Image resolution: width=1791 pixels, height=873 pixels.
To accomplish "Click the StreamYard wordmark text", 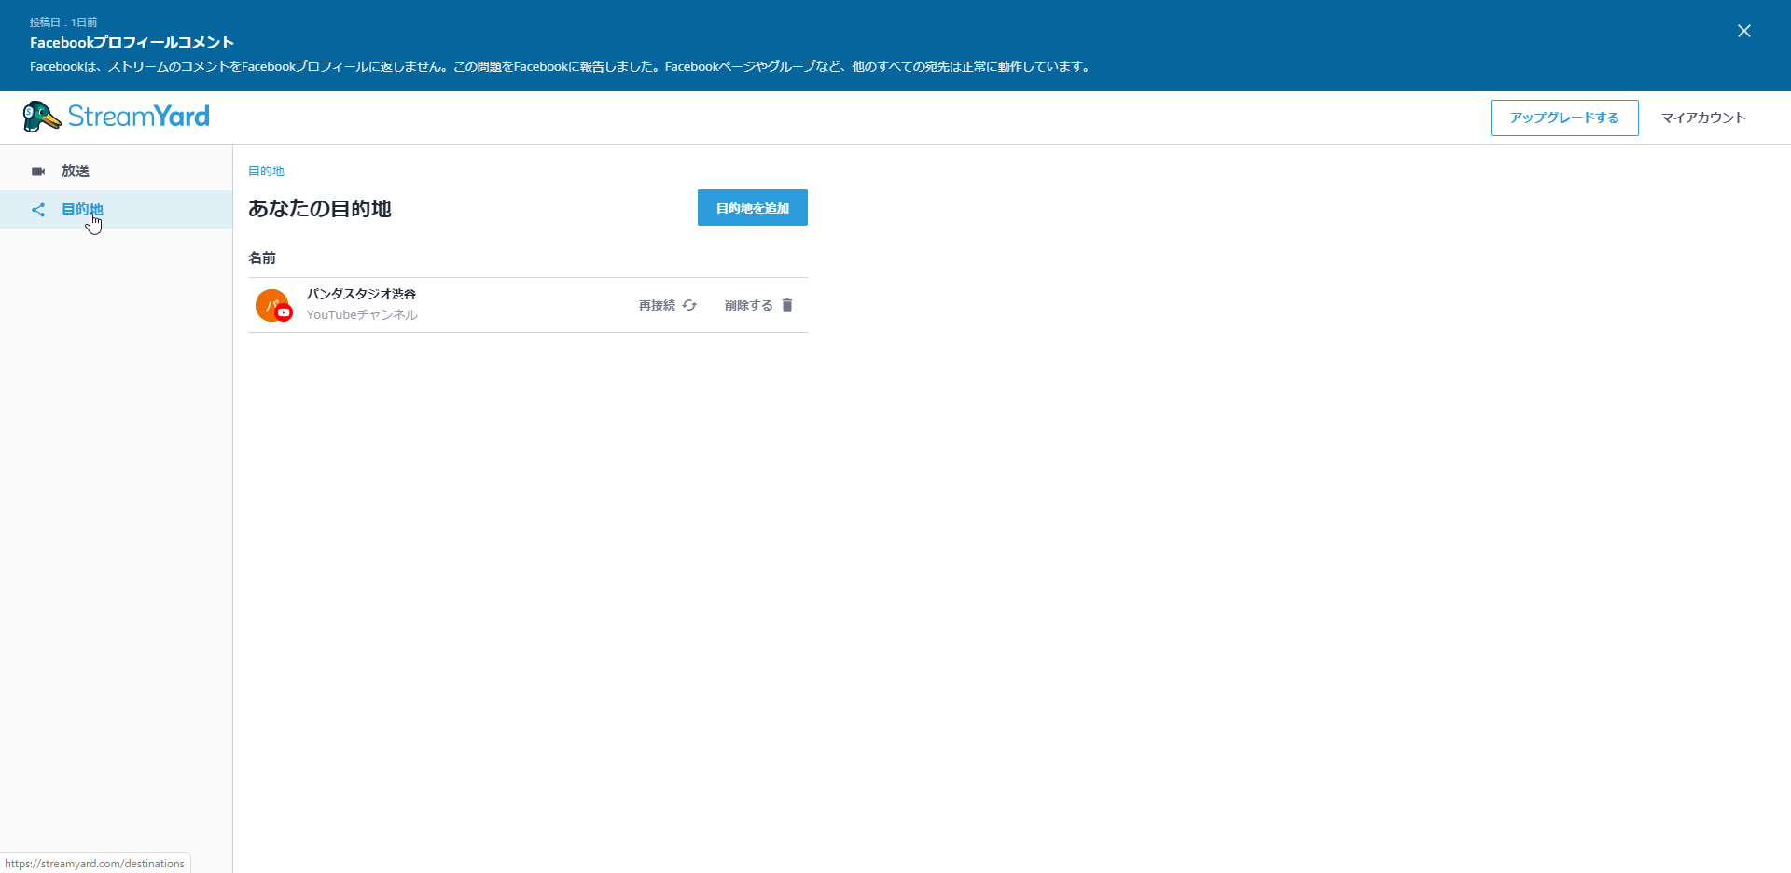I will coord(139,117).
